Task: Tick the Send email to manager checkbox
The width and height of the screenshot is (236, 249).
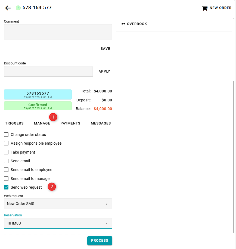Action: pyautogui.click(x=6, y=179)
